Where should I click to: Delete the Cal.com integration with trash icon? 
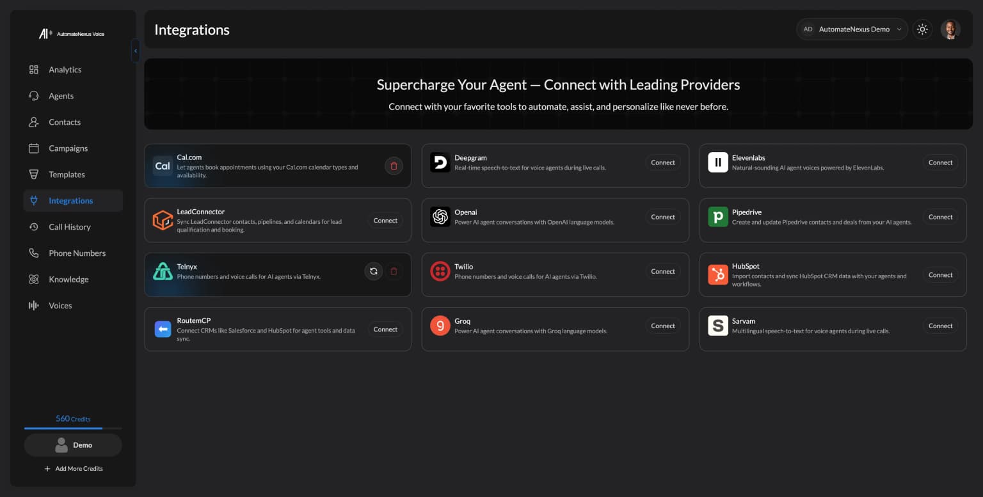point(394,166)
